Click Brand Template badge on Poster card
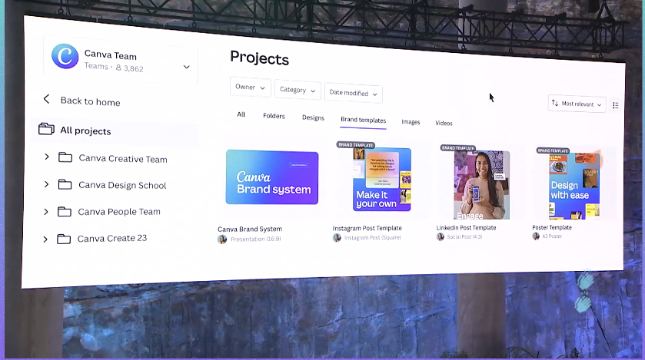The height and width of the screenshot is (360, 645). [553, 150]
